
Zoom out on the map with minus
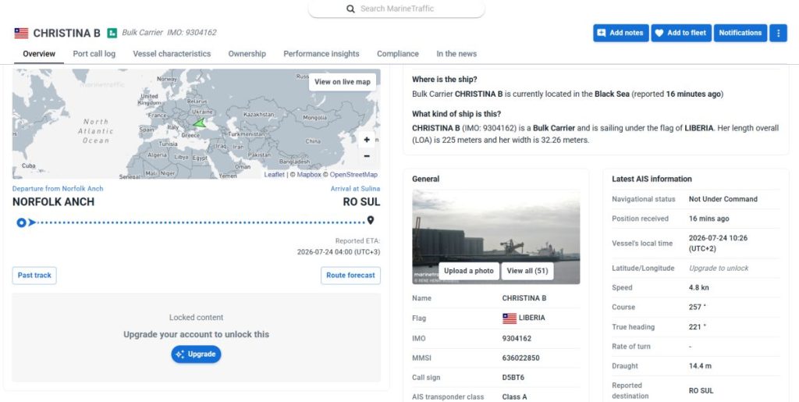tap(367, 156)
